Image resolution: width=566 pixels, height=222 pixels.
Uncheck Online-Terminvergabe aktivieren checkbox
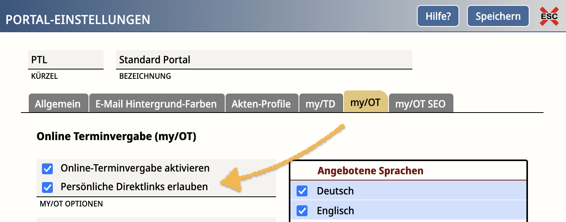coord(47,168)
